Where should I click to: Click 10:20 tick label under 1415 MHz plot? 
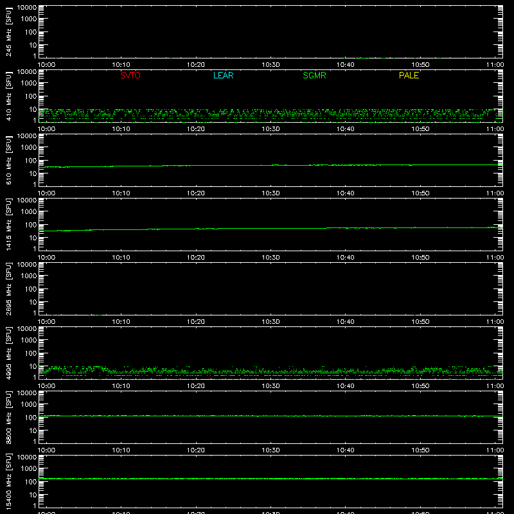coord(196,258)
